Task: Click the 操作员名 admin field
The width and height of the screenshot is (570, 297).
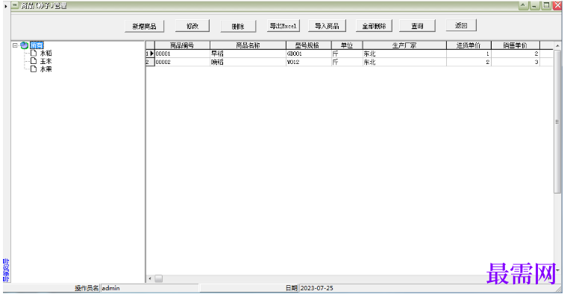Action: point(149,288)
